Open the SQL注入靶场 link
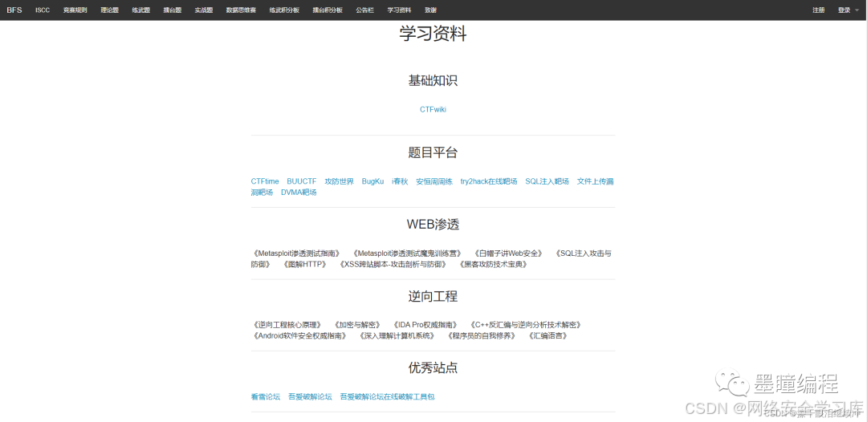Viewport: 867px width, 422px height. (x=547, y=181)
